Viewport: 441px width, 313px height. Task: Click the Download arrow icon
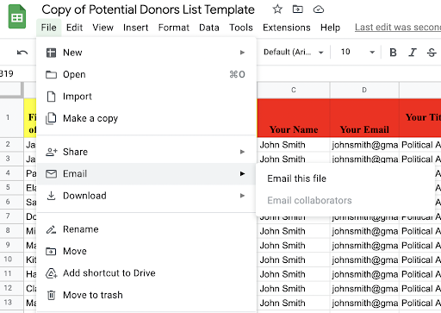click(51, 196)
